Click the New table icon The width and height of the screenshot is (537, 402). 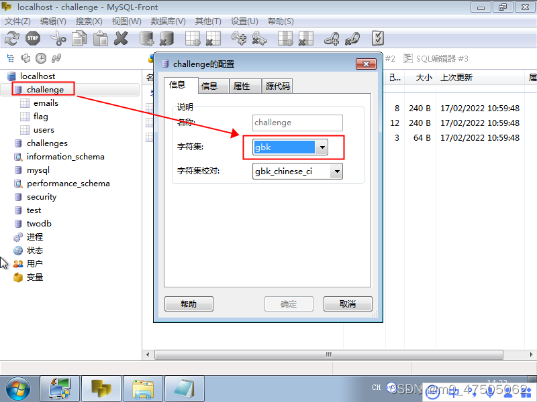tap(193, 38)
